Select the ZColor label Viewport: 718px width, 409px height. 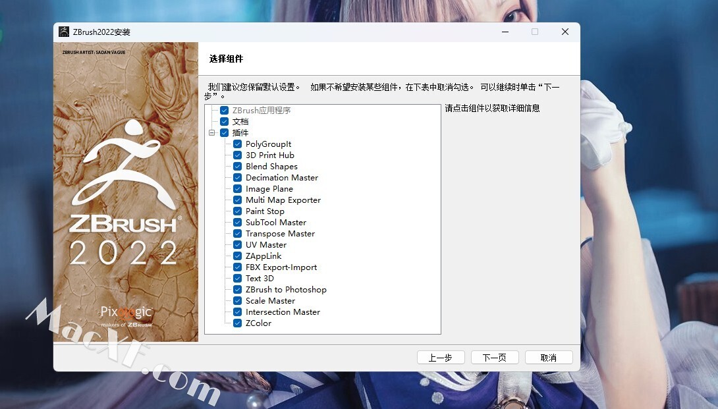[x=258, y=323]
